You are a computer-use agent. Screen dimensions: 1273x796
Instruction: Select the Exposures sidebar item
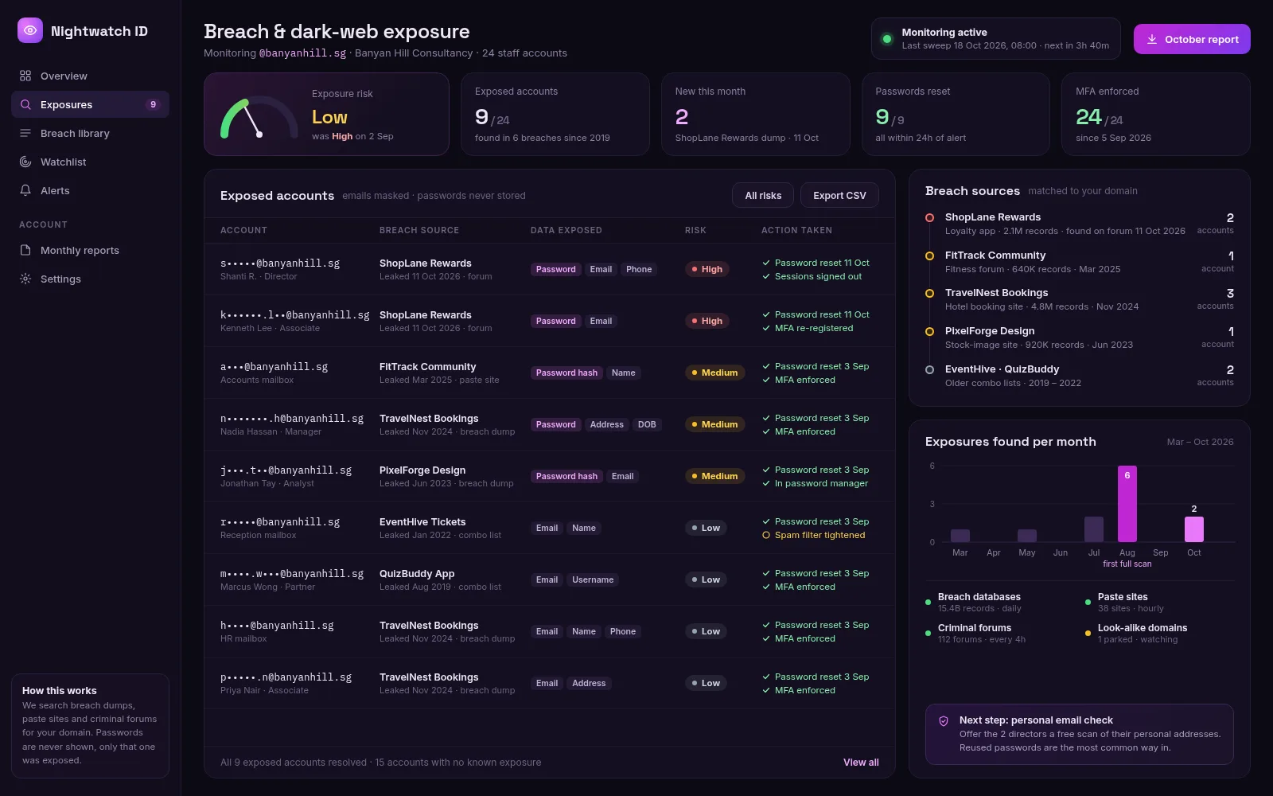tap(90, 104)
